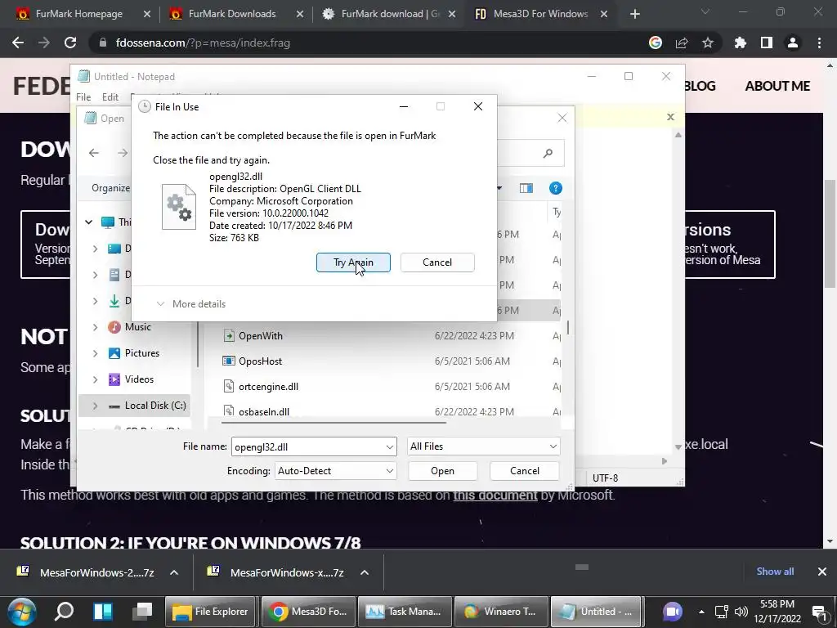Click Try Again in File In Use dialog
Image resolution: width=837 pixels, height=628 pixels.
[353, 262]
